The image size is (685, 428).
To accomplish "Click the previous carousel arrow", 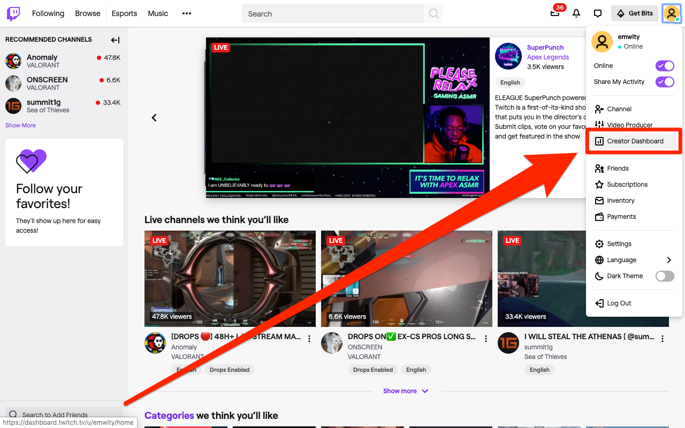I will point(154,118).
